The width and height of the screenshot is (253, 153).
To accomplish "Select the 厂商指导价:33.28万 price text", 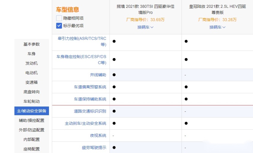I will pos(217,20).
